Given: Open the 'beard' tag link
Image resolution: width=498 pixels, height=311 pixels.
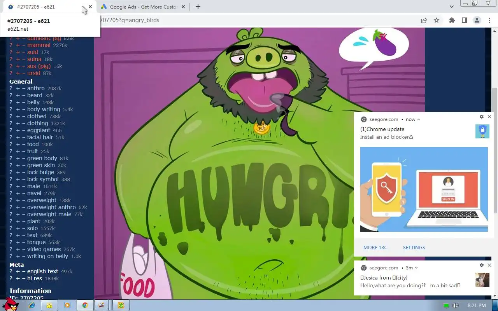Looking at the screenshot, I should click(35, 95).
